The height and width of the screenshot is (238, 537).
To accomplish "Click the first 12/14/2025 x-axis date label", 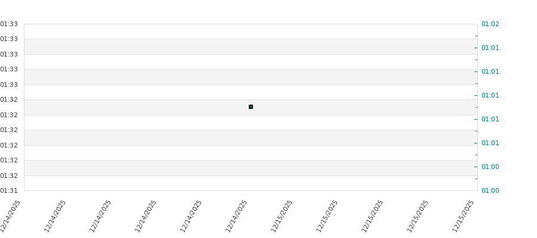I will pyautogui.click(x=12, y=215).
